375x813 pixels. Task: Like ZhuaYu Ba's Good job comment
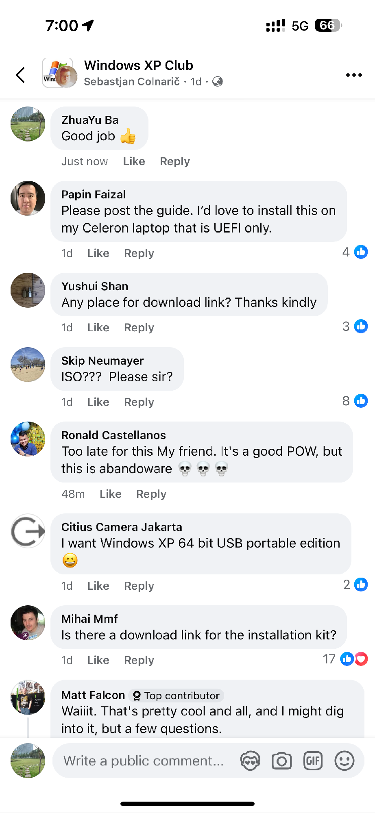134,161
